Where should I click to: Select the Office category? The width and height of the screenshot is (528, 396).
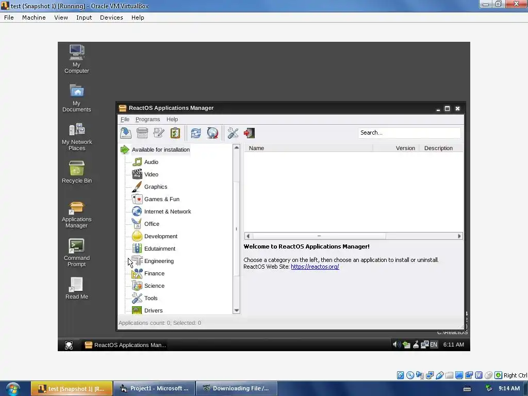click(152, 224)
